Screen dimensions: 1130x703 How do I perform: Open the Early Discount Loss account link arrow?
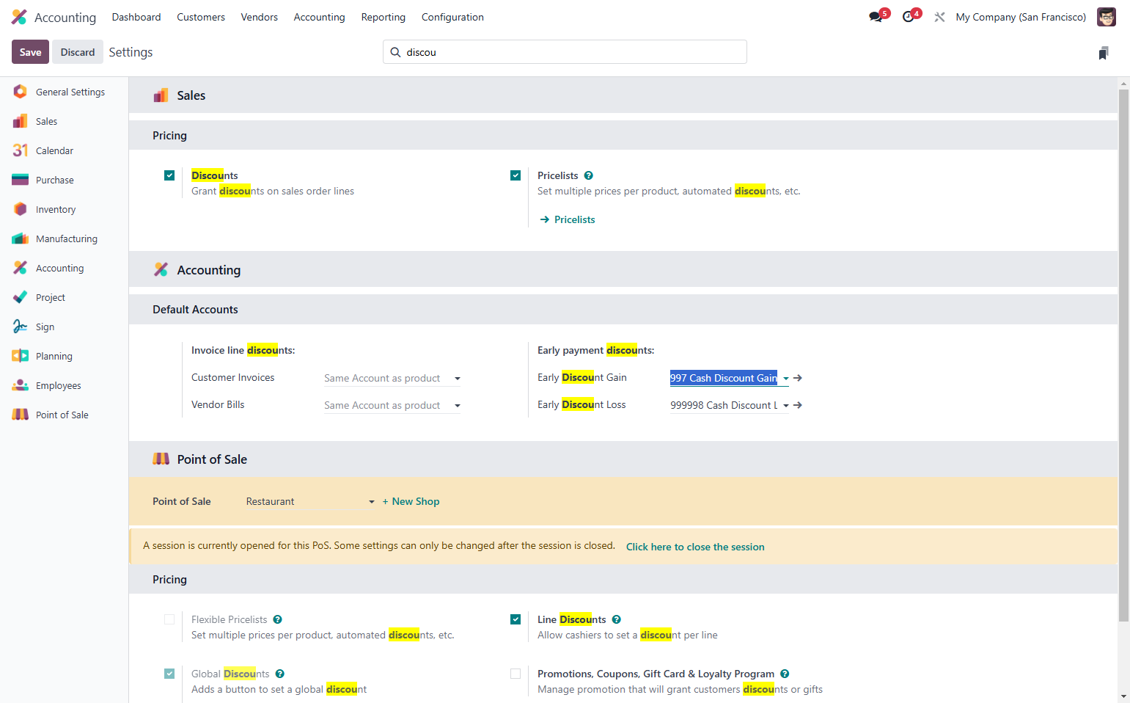coord(798,405)
